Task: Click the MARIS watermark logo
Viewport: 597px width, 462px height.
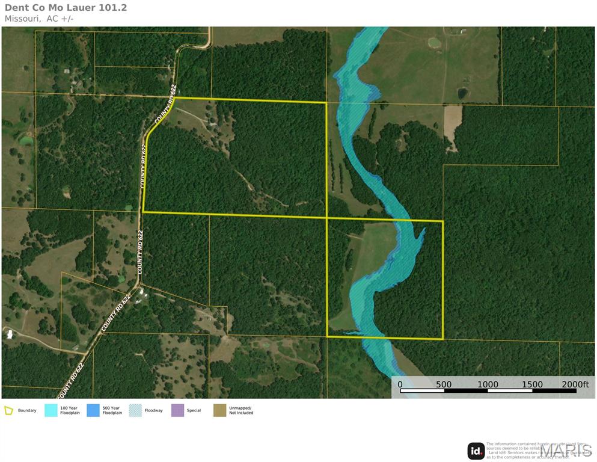Action: 565,451
